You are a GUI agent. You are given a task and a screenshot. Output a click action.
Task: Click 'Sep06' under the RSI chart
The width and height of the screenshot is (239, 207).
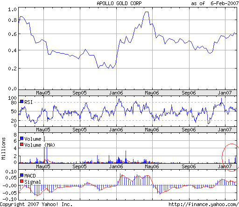[x=189, y=130]
